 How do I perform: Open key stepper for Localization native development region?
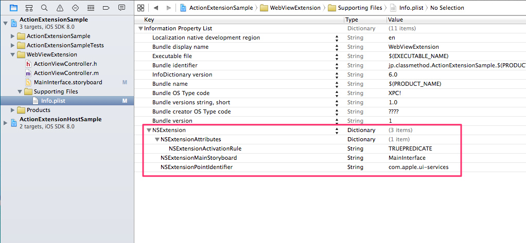[337, 38]
